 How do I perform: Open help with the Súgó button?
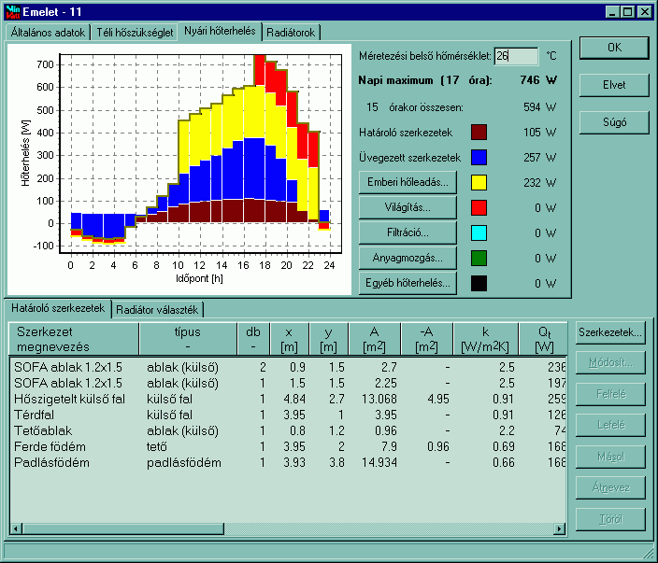(x=614, y=122)
